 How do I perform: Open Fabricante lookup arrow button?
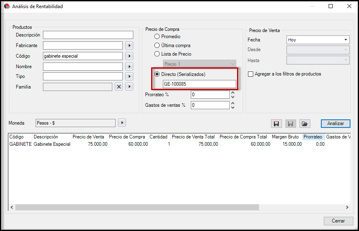(129, 45)
